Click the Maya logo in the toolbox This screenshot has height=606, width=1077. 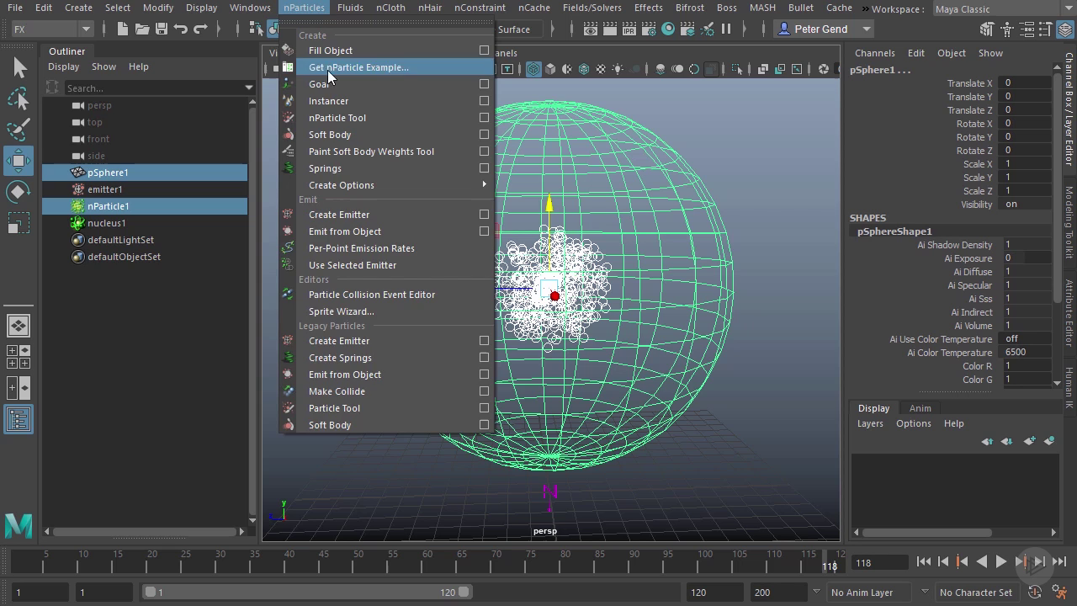point(19,525)
